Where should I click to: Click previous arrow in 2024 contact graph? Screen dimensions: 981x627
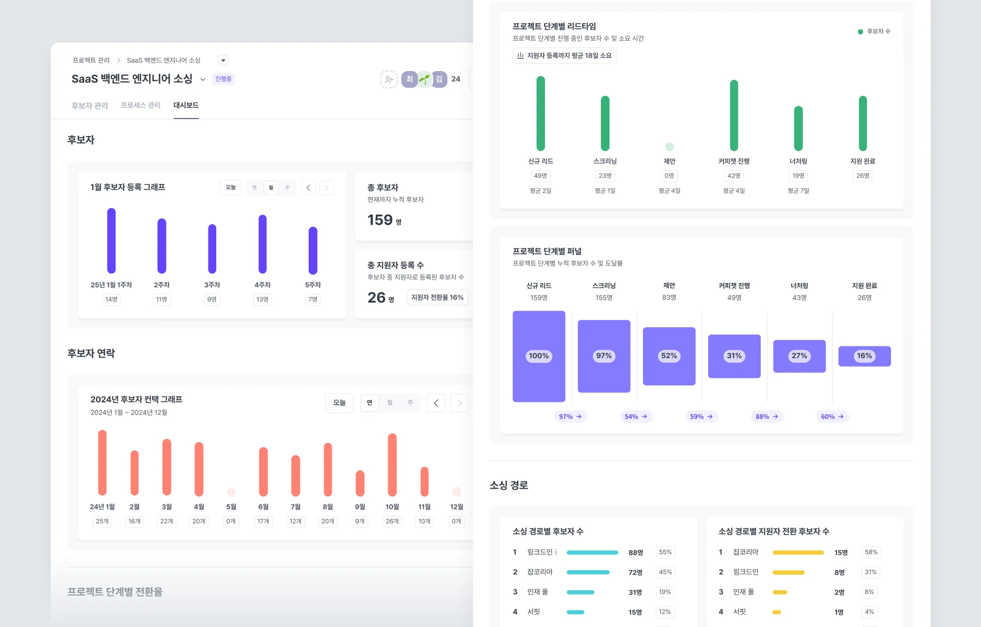click(x=436, y=403)
